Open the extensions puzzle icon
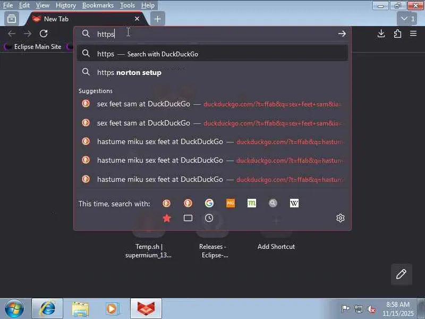425x319 pixels. click(x=397, y=33)
